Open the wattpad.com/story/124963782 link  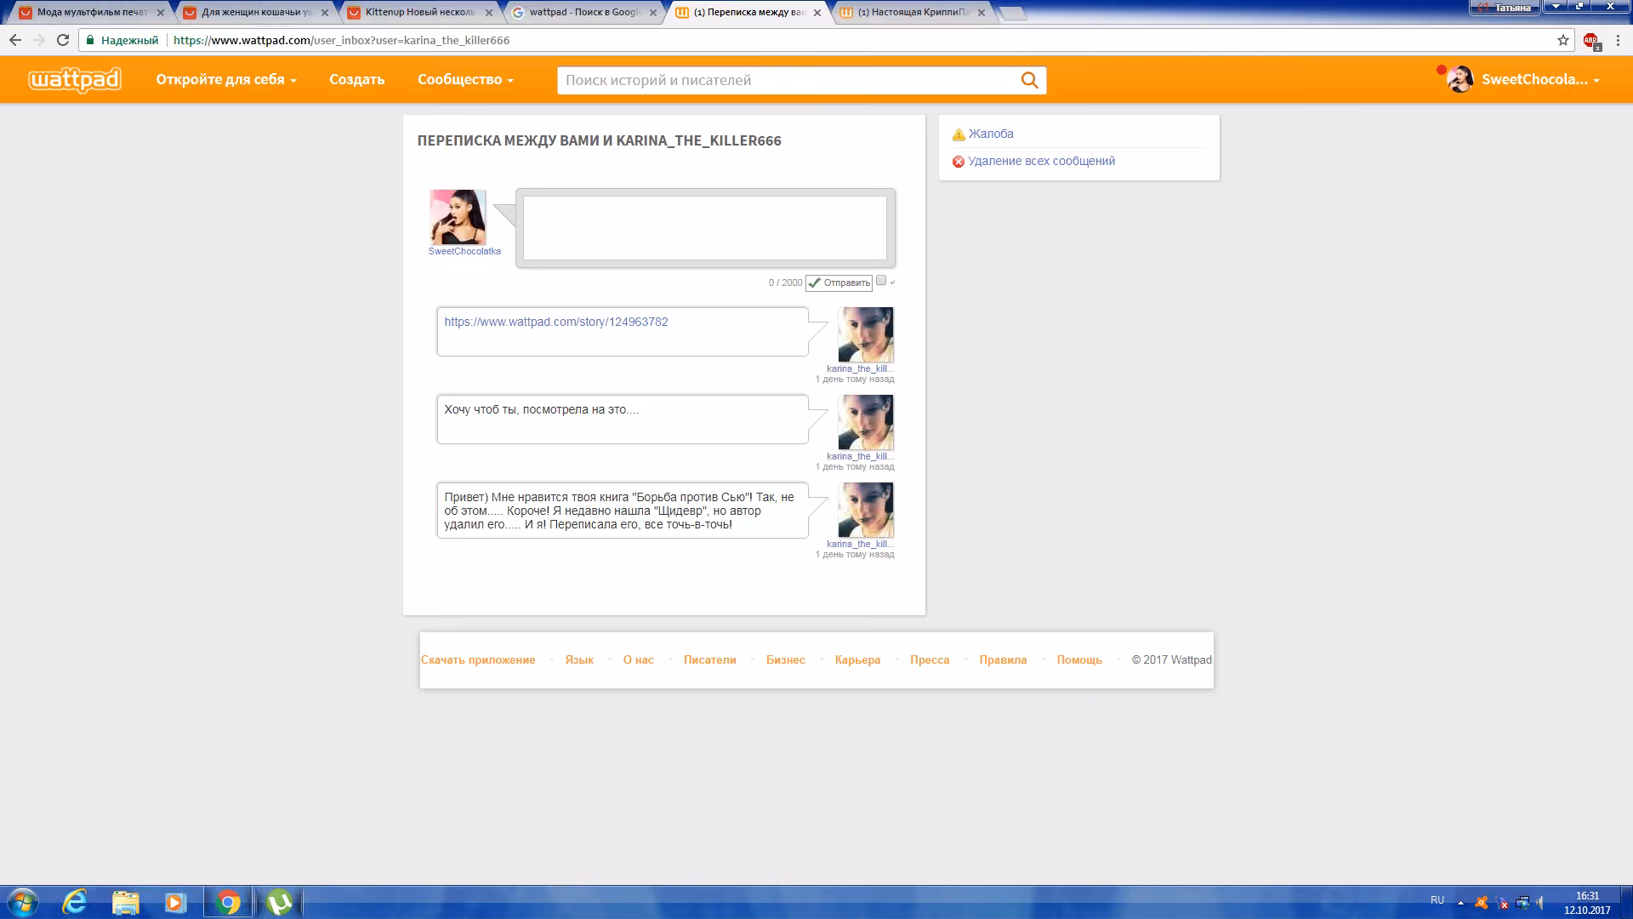tap(556, 323)
